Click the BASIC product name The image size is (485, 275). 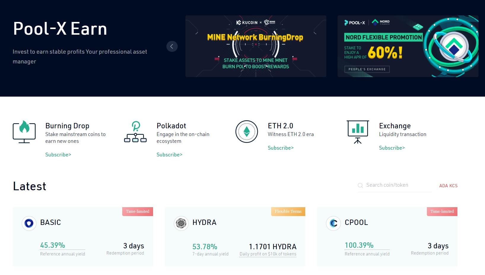[x=50, y=223]
